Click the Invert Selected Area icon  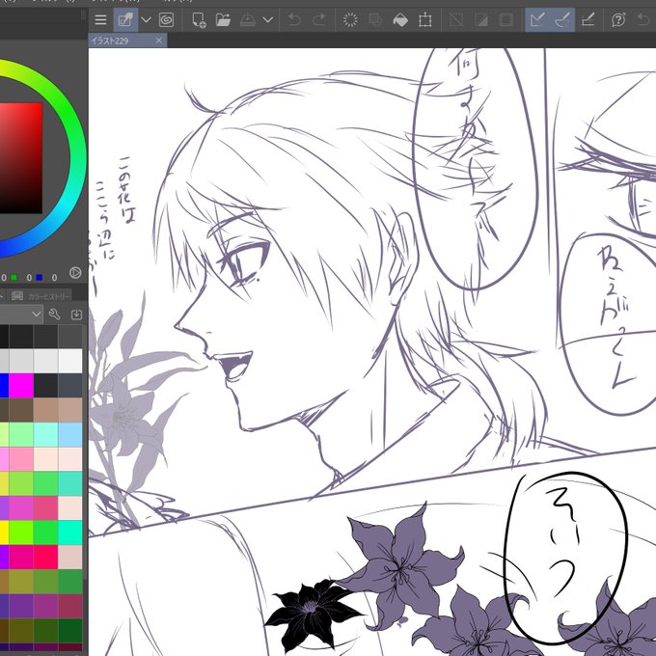[481, 19]
